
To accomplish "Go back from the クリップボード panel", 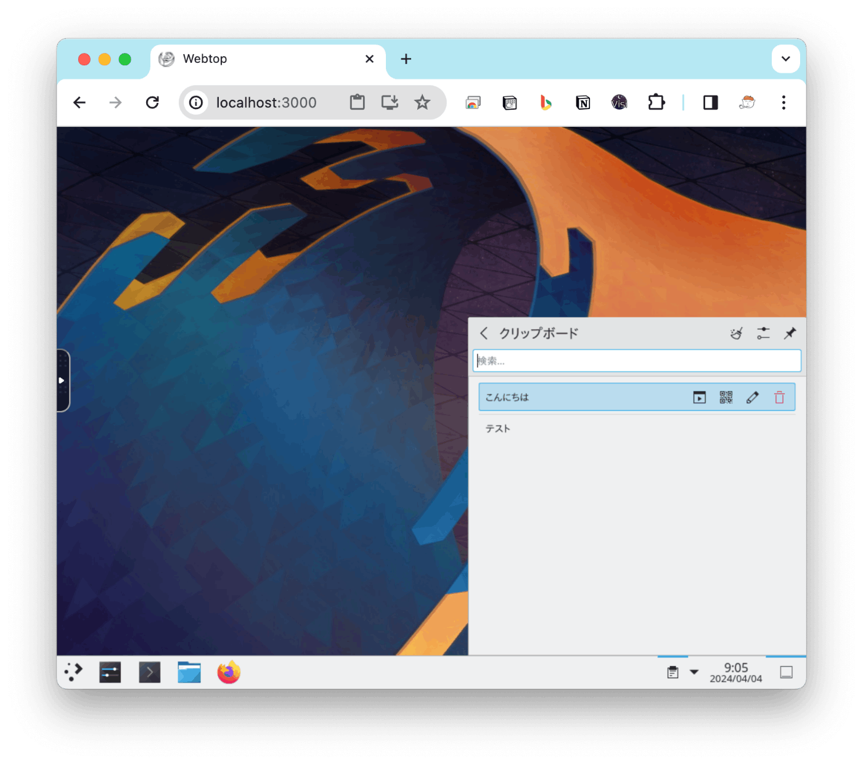I will [484, 333].
